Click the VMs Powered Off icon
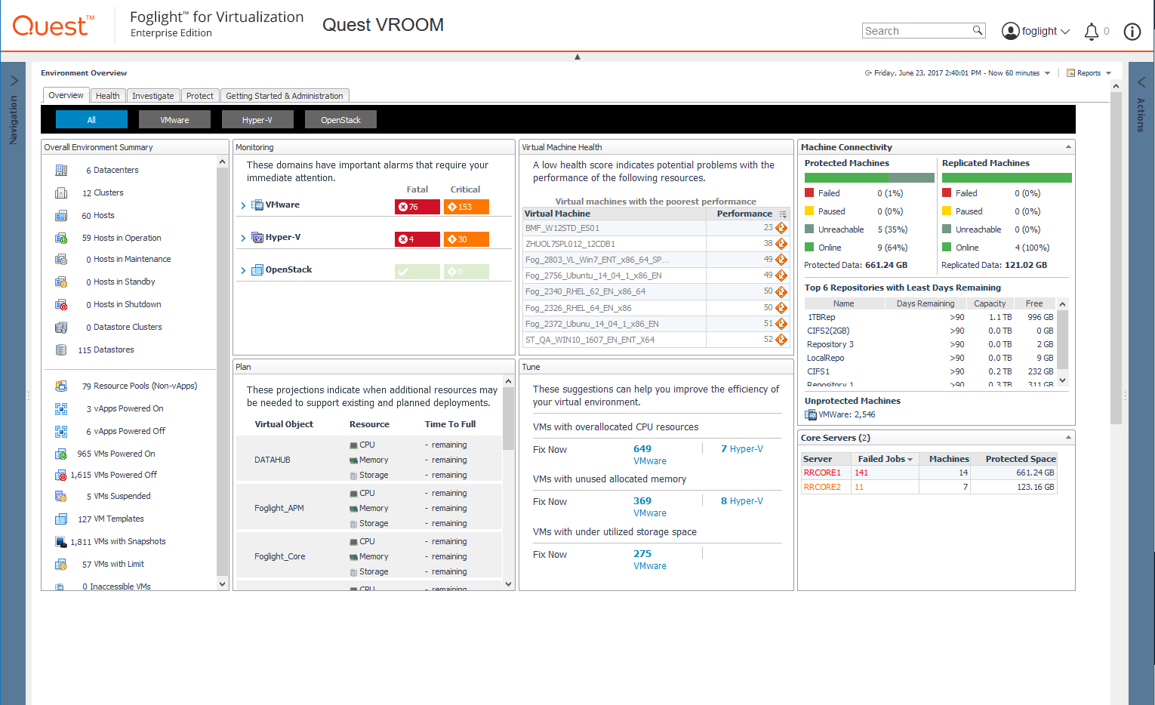 [61, 475]
